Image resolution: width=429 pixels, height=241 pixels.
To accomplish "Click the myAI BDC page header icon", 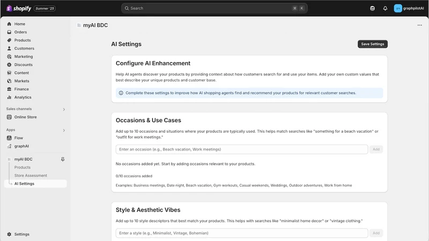I will coord(79,25).
